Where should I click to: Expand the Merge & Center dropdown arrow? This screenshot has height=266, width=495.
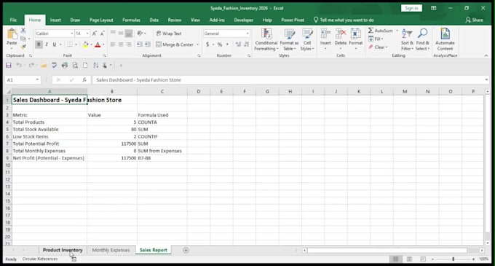pos(197,44)
